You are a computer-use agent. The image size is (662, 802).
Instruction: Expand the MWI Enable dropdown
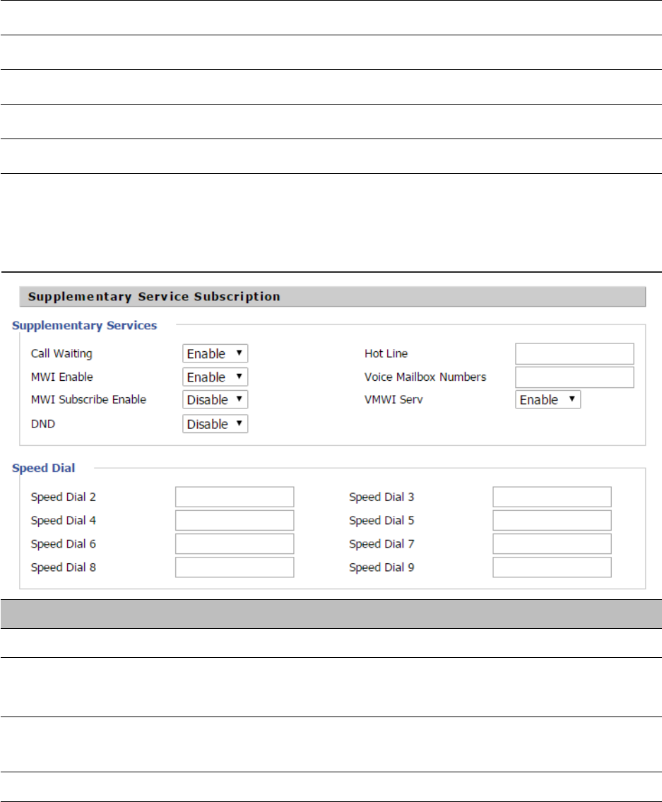(215, 377)
